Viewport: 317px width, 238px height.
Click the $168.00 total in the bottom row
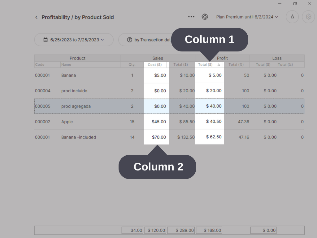point(209,230)
